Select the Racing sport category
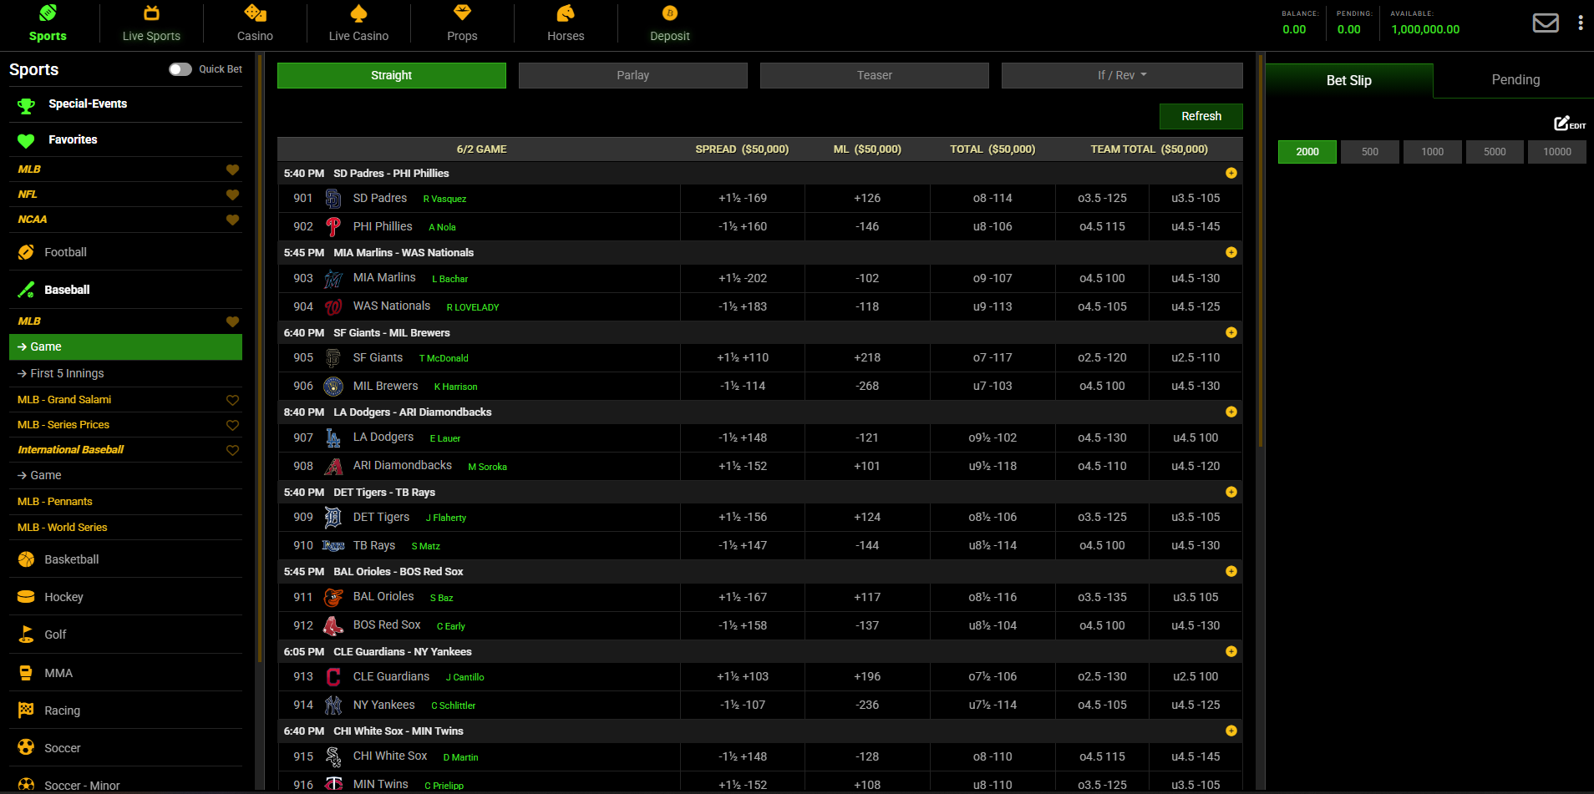This screenshot has width=1594, height=794. 125,711
